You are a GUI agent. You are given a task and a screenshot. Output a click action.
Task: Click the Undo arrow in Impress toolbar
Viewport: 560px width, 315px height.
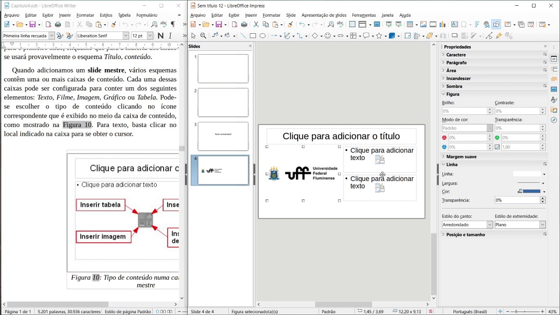point(301,24)
